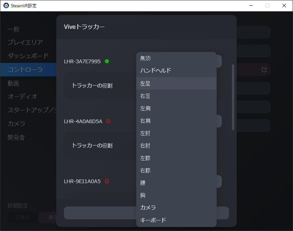Select 左足 tracker role
This screenshot has height=231, width=293.
[x=176, y=83]
